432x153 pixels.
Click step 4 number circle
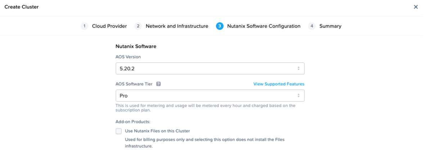pos(312,26)
